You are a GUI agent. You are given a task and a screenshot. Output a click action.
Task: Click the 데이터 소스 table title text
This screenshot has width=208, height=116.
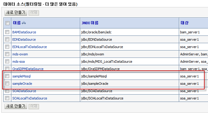point(41,4)
